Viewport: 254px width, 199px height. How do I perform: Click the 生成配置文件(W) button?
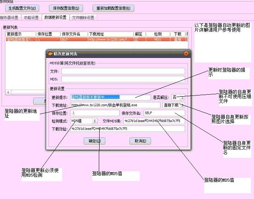click(22, 8)
